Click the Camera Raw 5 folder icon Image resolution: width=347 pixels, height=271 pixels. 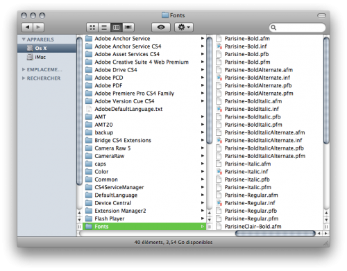pos(89,148)
